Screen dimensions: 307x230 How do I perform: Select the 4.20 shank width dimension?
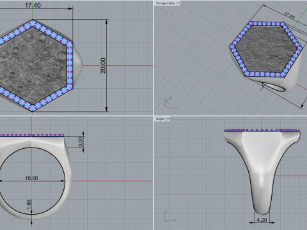click(262, 220)
